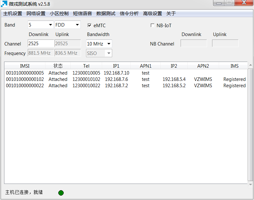This screenshot has height=200, width=254.
Task: Click IP2 address 192.168.5.2
Action: 174,86
